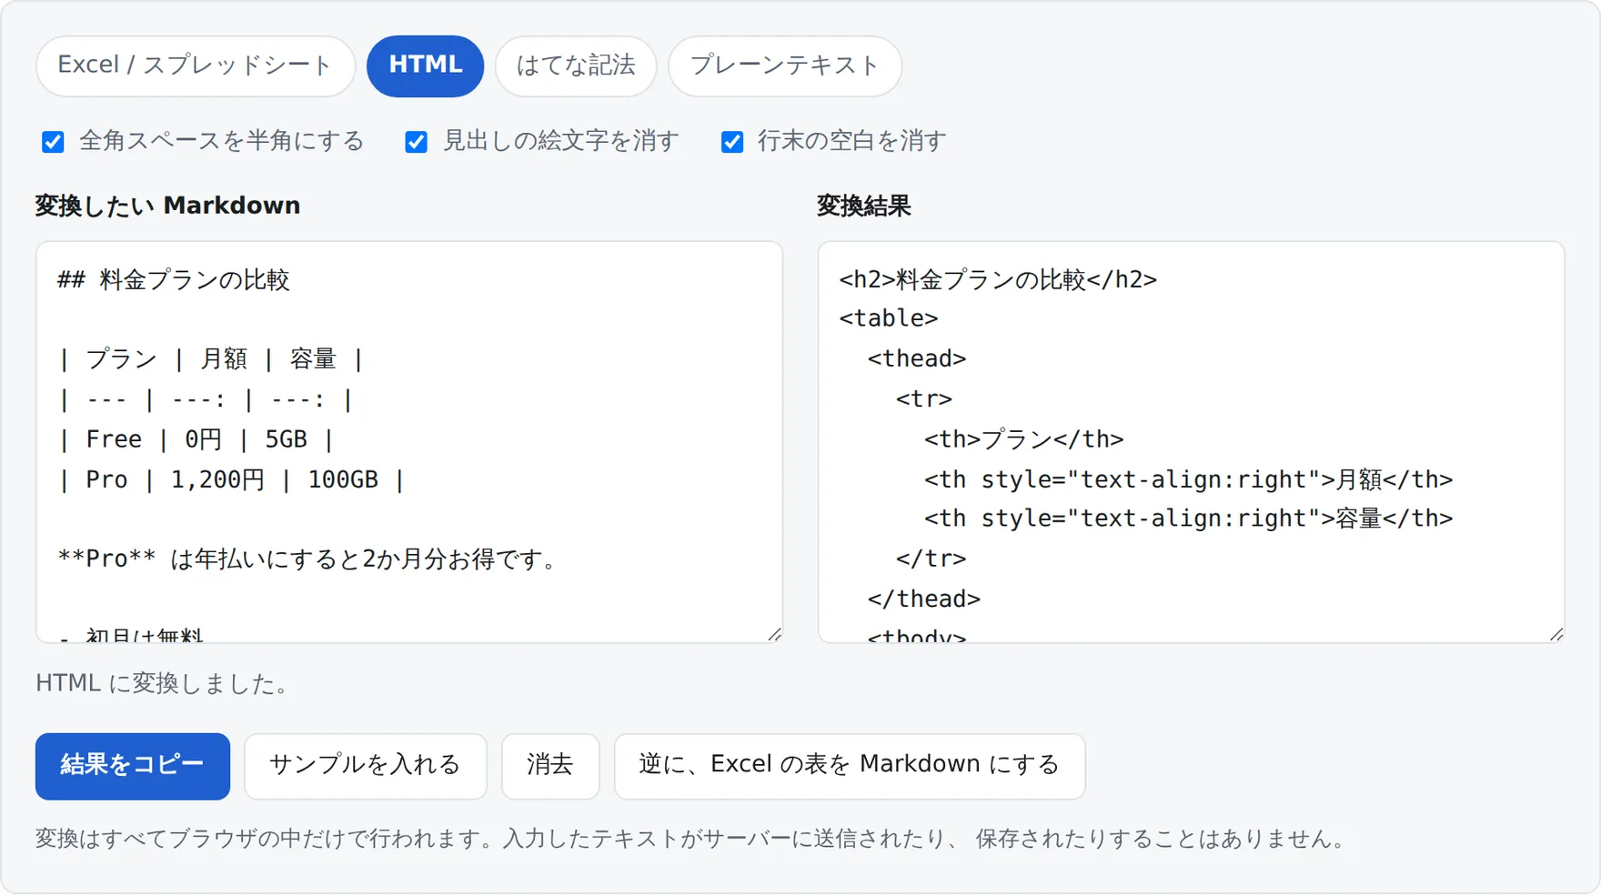Insert sample via サンプルを入れる button
The image size is (1601, 896).
coord(366,766)
